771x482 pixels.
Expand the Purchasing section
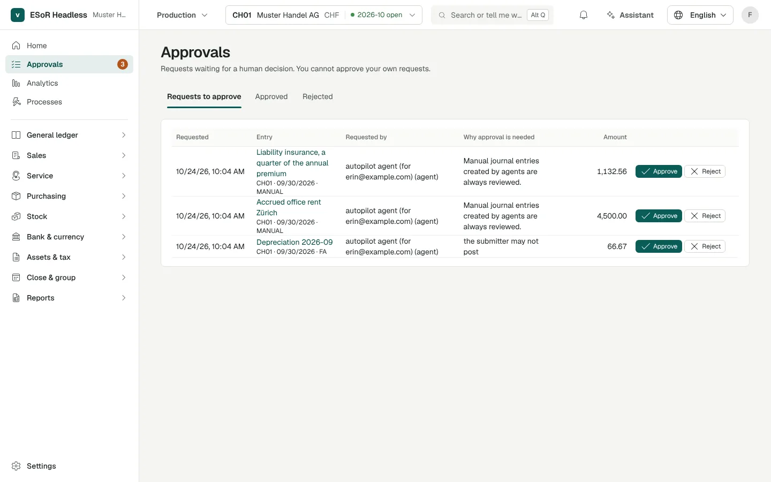click(69, 196)
